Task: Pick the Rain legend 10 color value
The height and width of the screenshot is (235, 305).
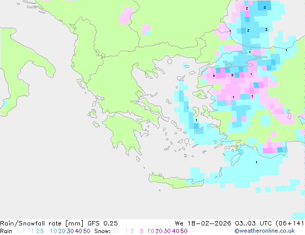Action: click(53, 231)
